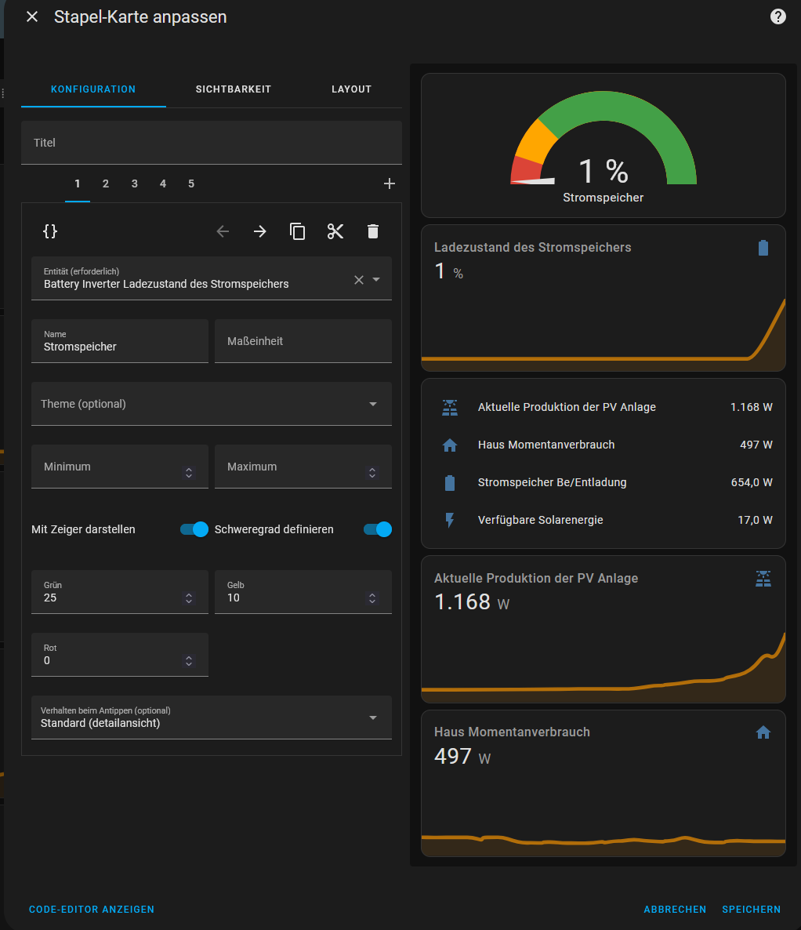Switch to the Layout tab
This screenshot has height=930, width=801.
click(352, 89)
